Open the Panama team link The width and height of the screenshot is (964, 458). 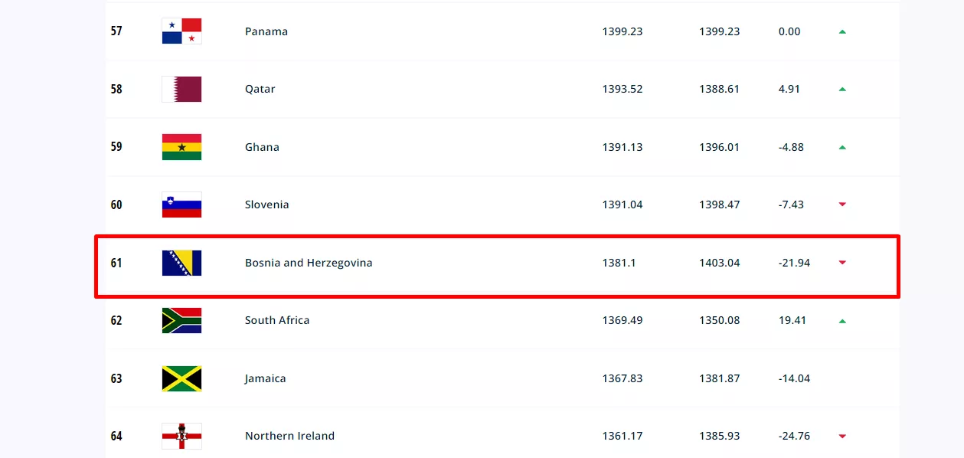pos(266,31)
